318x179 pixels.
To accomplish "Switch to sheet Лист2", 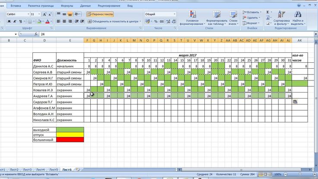I will tap(14, 169).
